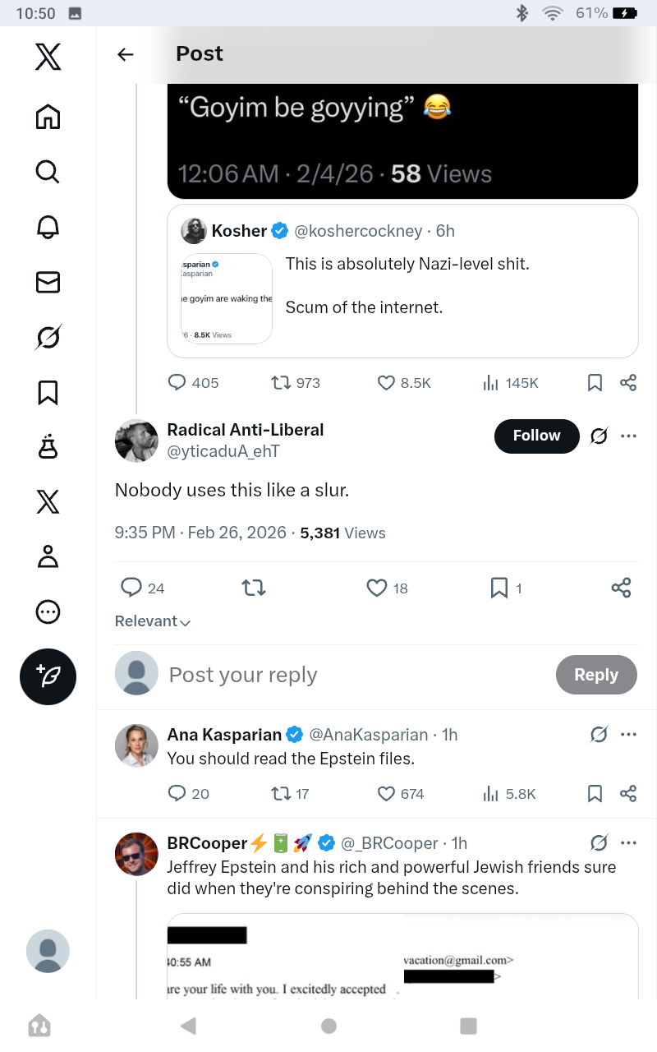Go back with the arrow beside Post
The width and height of the screenshot is (657, 1052).
tap(125, 54)
